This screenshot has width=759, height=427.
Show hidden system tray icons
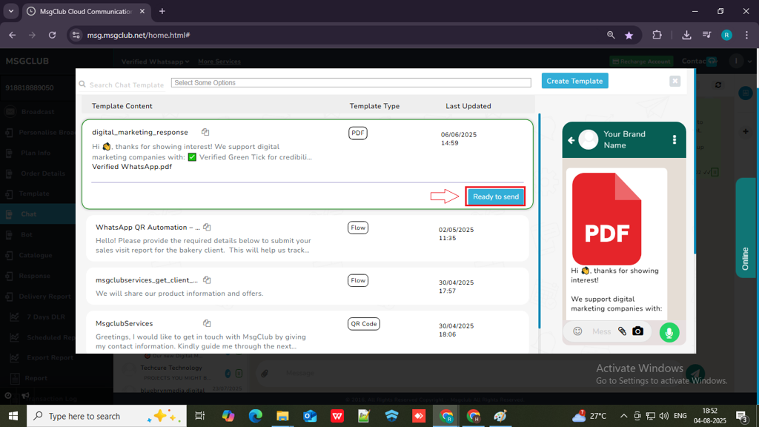pyautogui.click(x=623, y=416)
